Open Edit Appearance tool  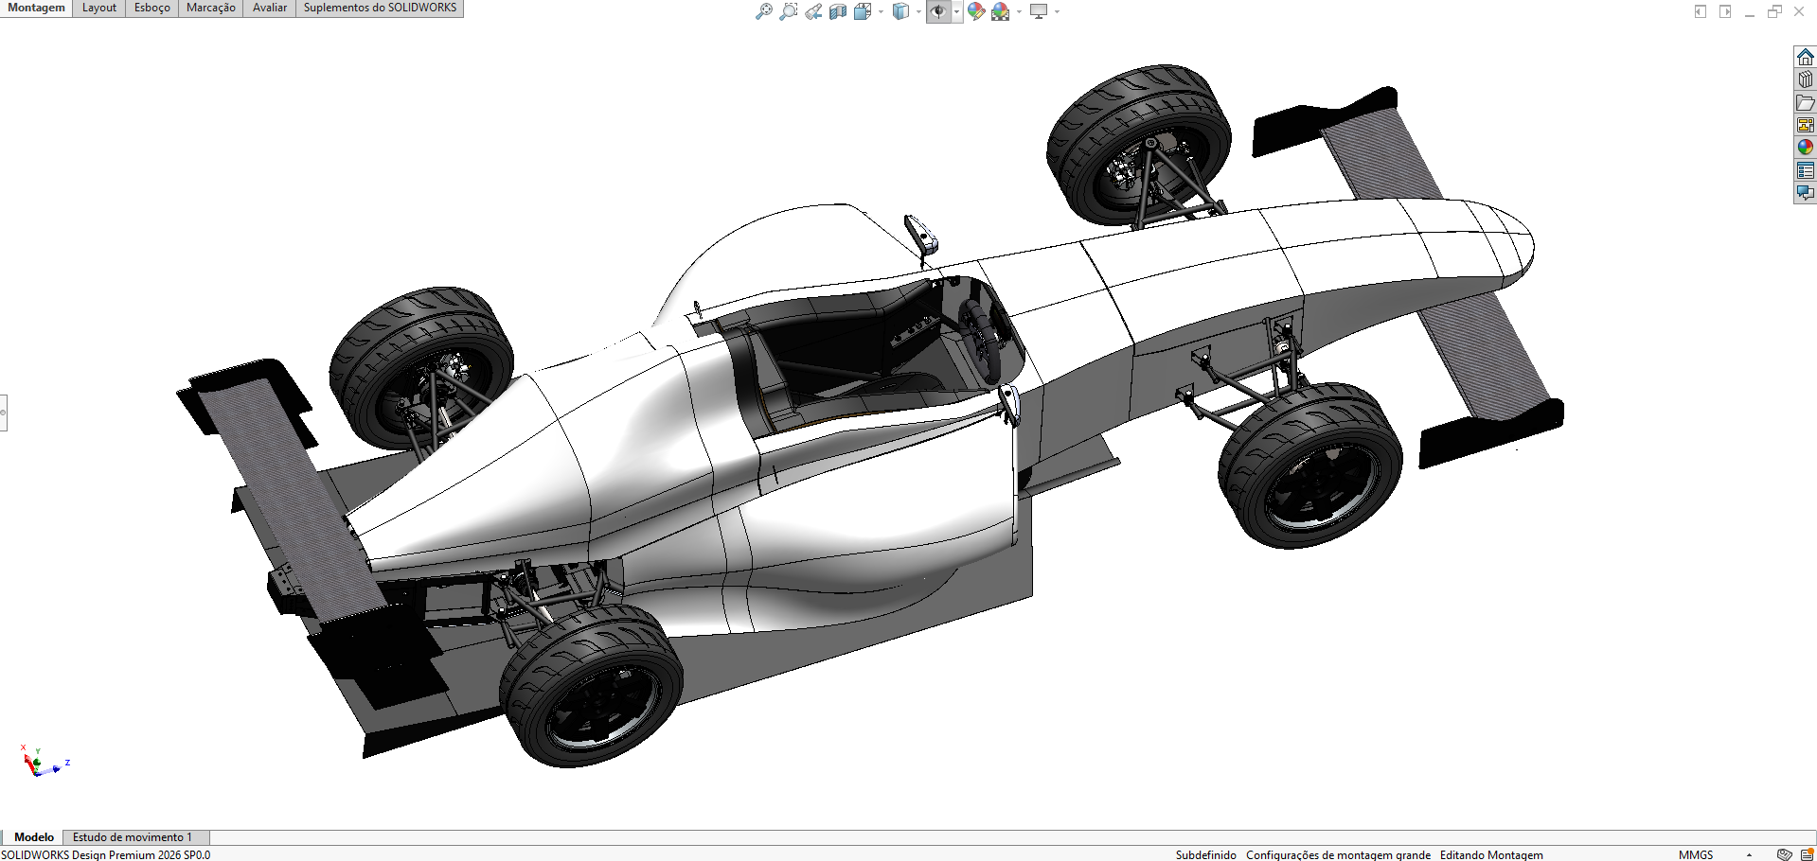coord(976,11)
